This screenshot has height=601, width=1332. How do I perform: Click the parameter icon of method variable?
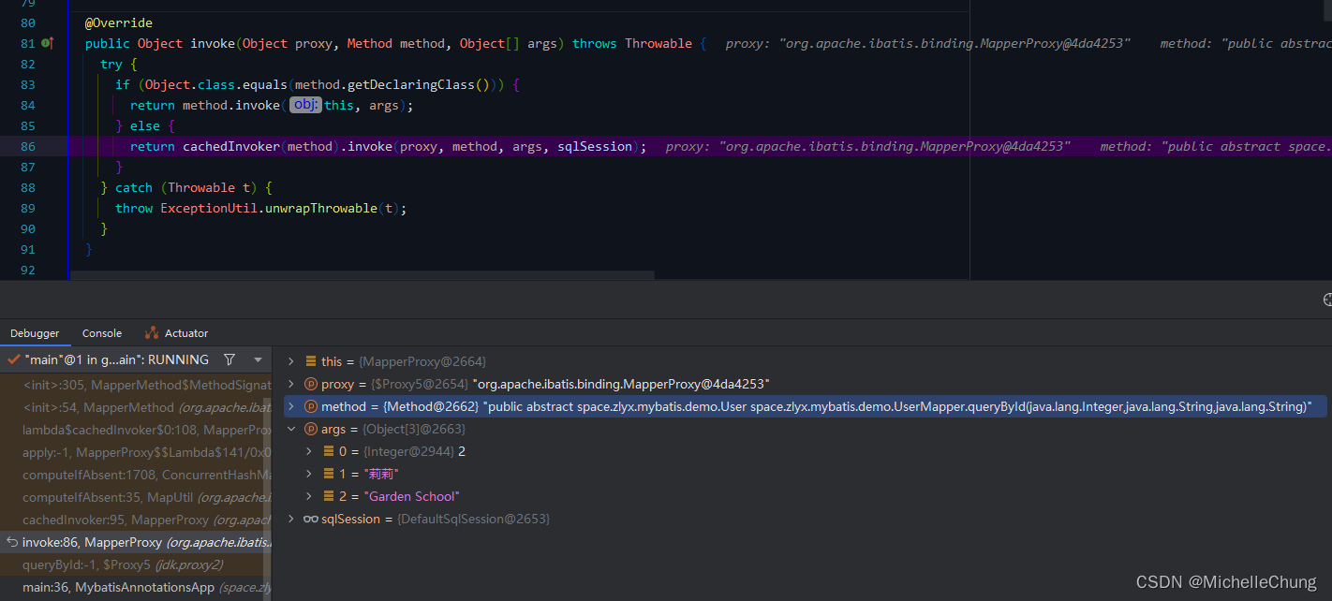[x=311, y=406]
